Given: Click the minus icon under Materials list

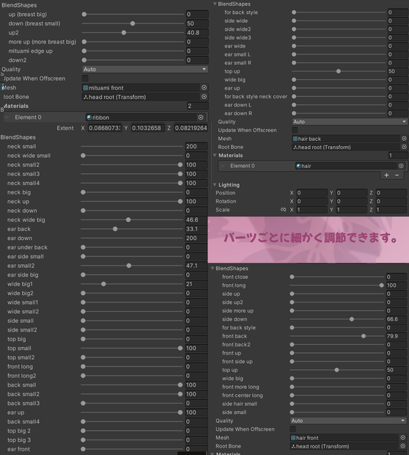Looking at the screenshot, I should pyautogui.click(x=397, y=175).
